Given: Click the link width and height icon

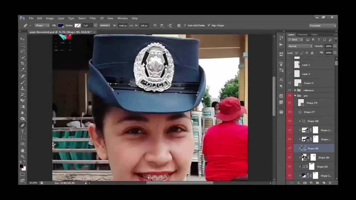Looking at the screenshot, I should click(131, 26).
